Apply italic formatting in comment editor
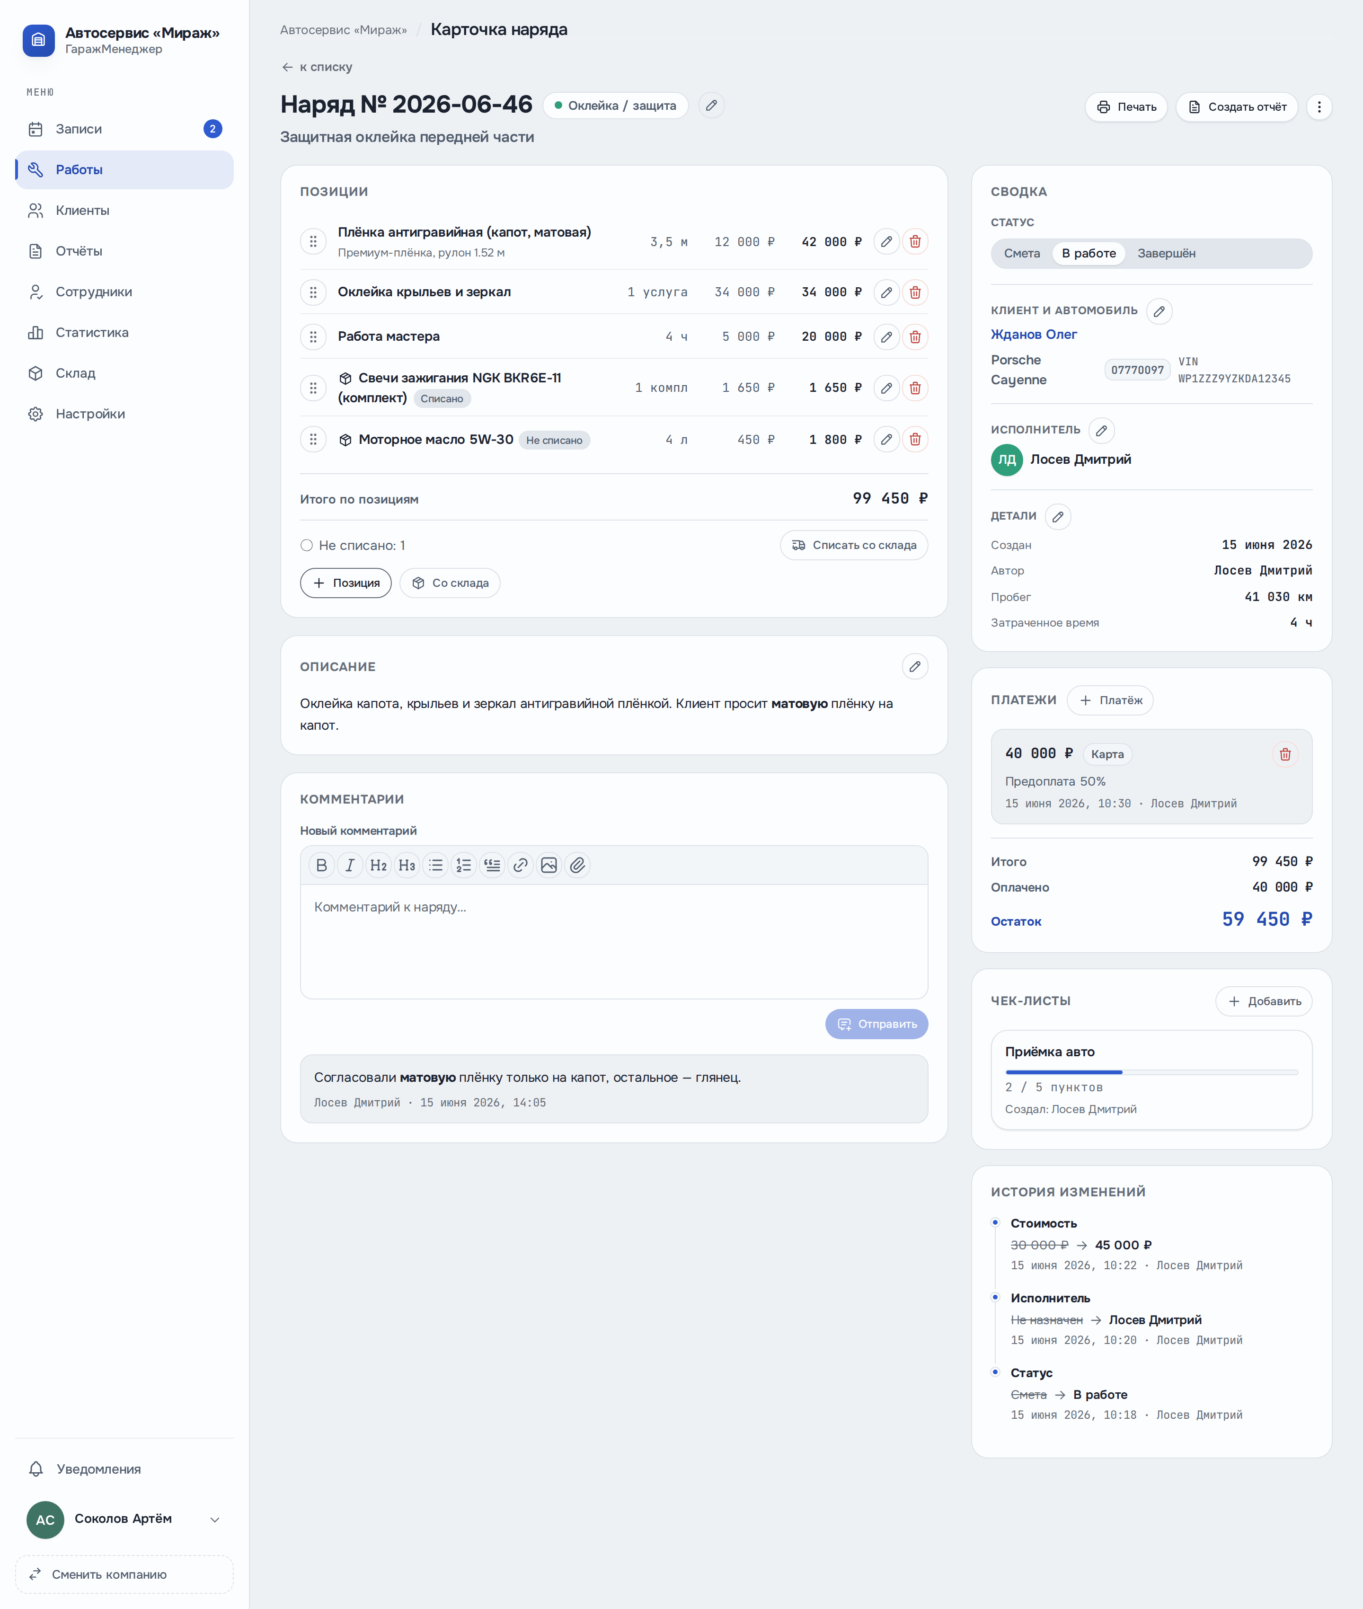1363x1609 pixels. tap(350, 866)
